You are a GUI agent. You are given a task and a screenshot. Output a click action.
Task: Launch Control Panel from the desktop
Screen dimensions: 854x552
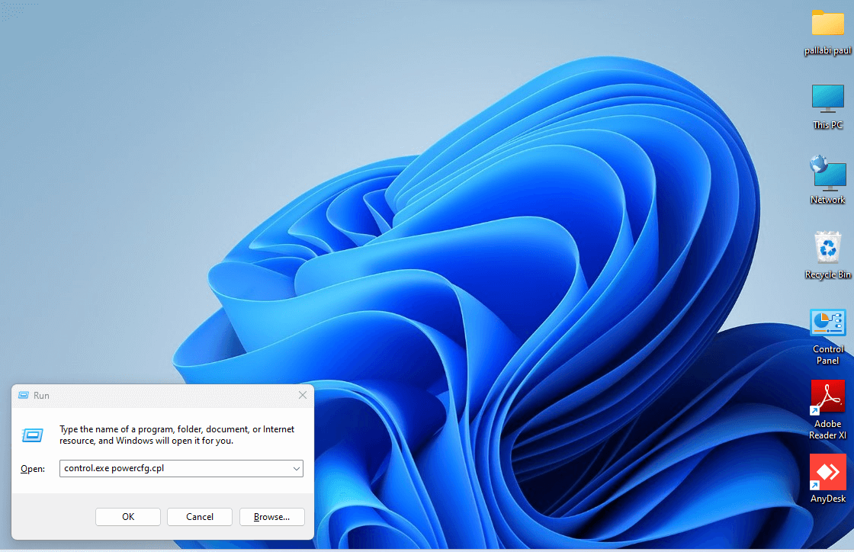828,323
